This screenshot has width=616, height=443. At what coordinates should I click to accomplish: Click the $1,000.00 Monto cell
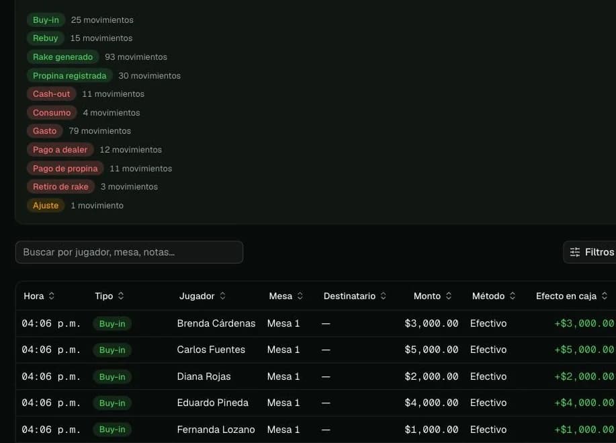tap(431, 430)
